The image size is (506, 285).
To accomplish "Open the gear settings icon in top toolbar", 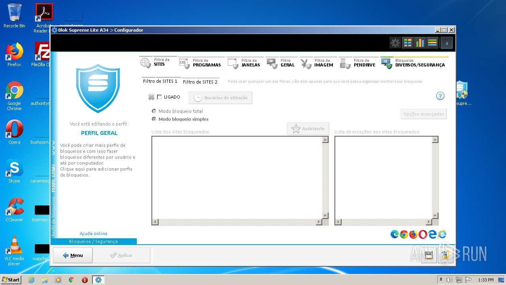I will (395, 43).
